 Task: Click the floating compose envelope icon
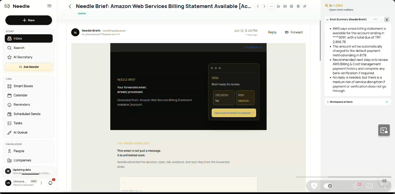point(384,181)
